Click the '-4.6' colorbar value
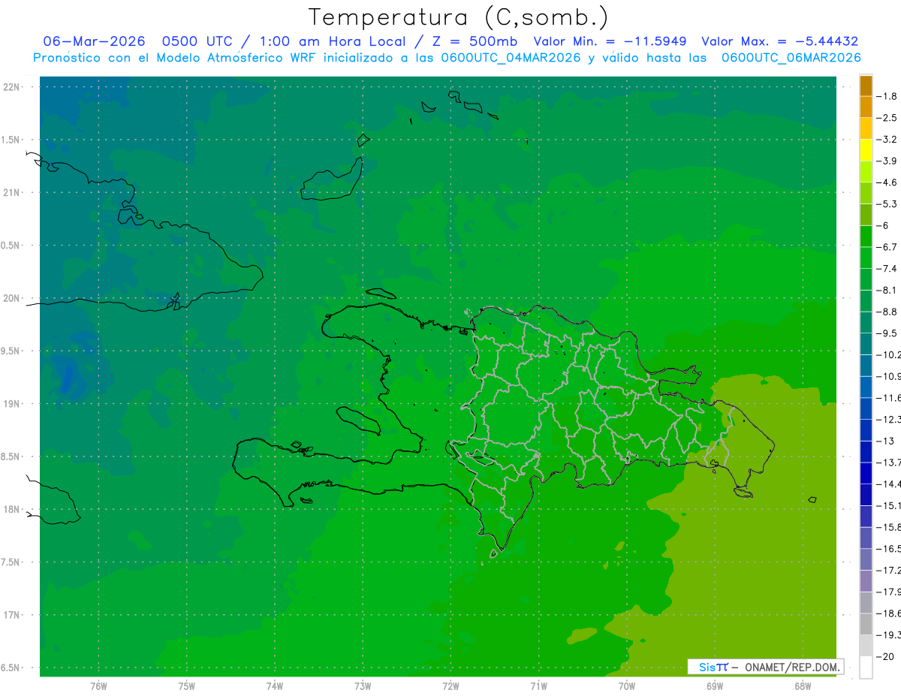Screen dimensions: 901x696 tap(886, 182)
